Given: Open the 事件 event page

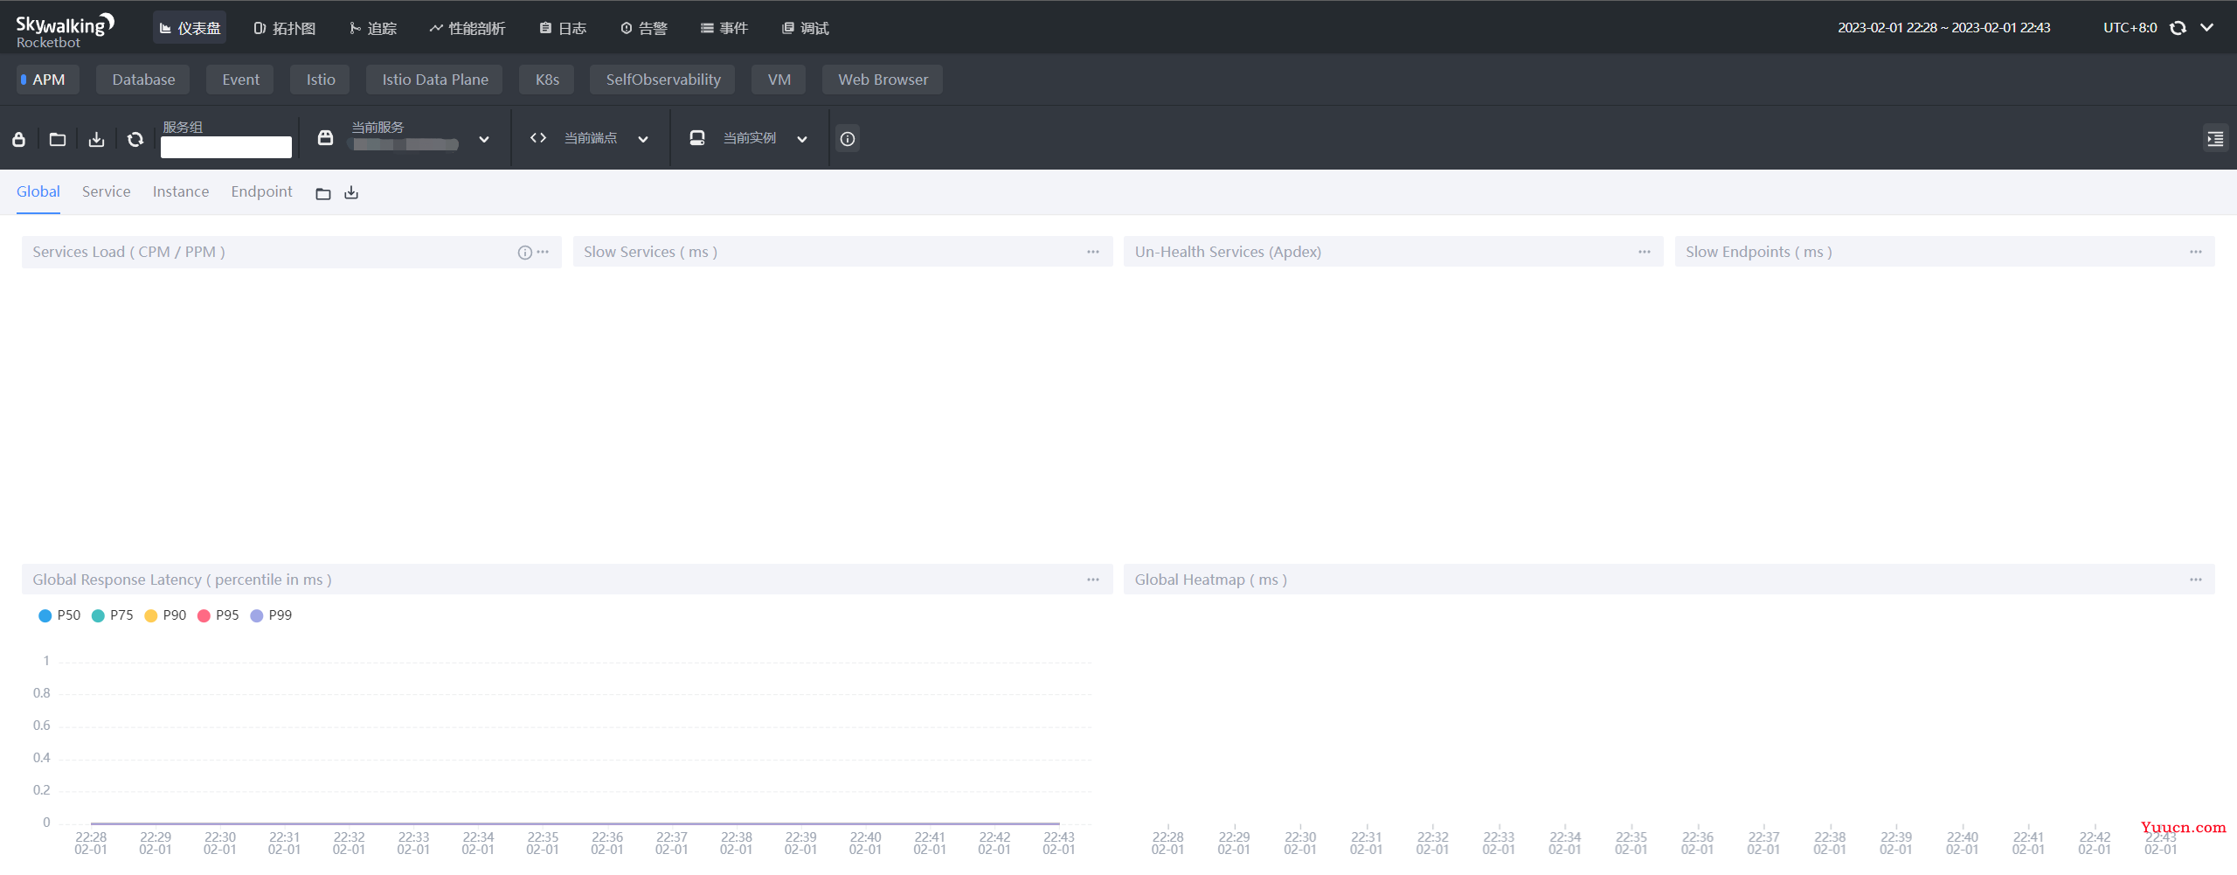Looking at the screenshot, I should [x=724, y=28].
